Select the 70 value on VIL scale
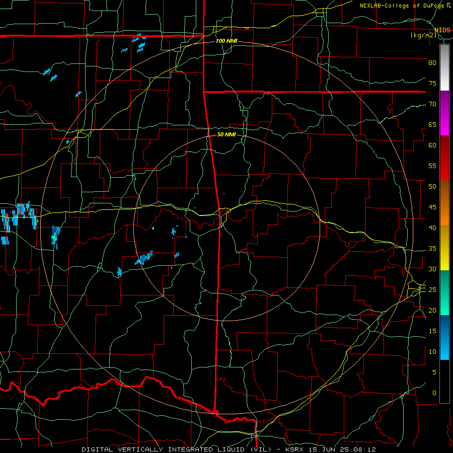453x453 pixels. (432, 104)
